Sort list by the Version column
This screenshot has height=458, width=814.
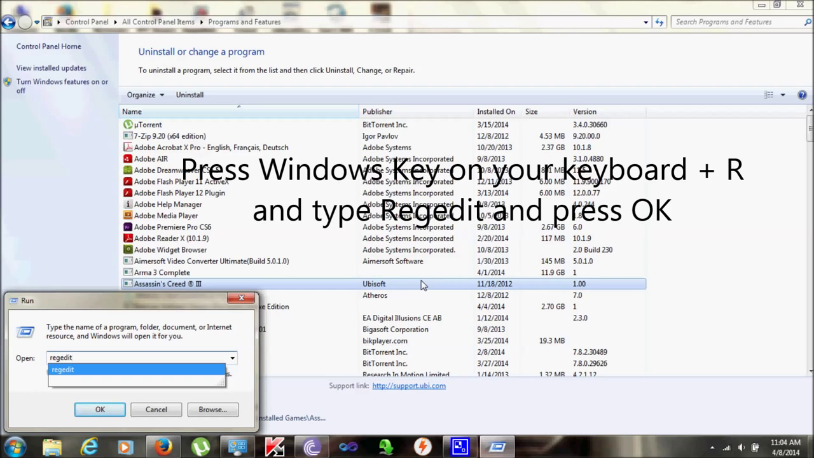coord(607,111)
